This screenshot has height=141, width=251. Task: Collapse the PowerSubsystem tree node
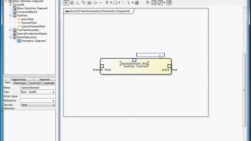click(x=11, y=37)
